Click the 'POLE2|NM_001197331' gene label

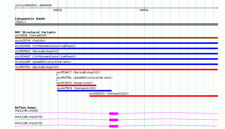pyautogui.click(x=29, y=123)
